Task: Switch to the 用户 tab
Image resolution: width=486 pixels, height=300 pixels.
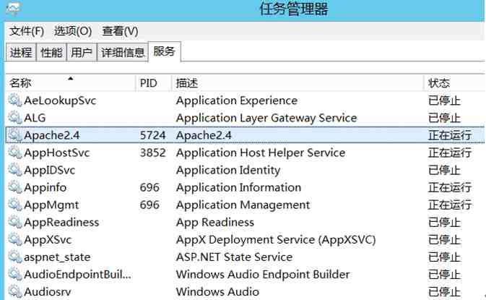Action: tap(82, 52)
